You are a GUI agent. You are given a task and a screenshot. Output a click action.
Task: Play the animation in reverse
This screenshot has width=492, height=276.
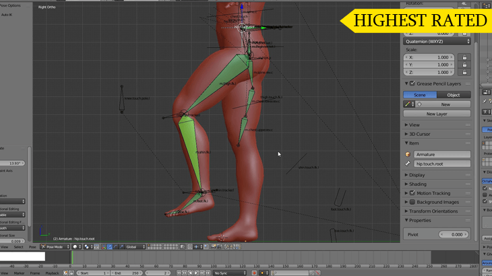tap(190, 273)
